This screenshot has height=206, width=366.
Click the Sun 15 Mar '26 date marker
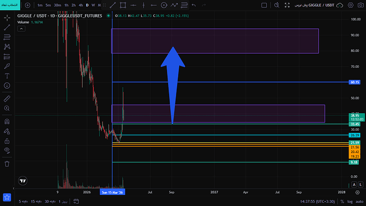click(x=112, y=192)
